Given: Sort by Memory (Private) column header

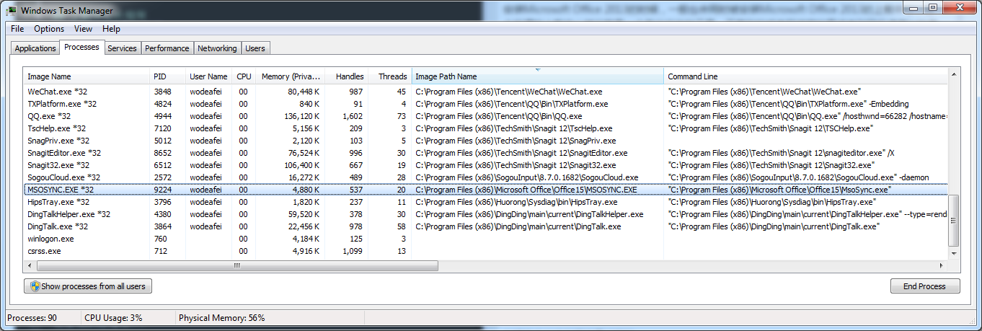Looking at the screenshot, I should 291,76.
